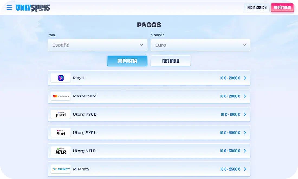Switch to the Retirar tab

[171, 61]
